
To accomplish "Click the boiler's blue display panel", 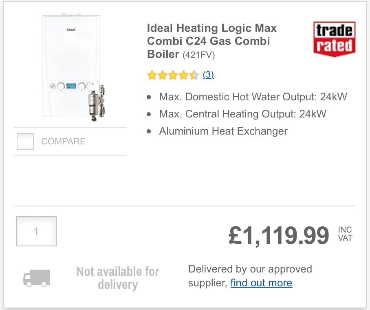I will [71, 86].
